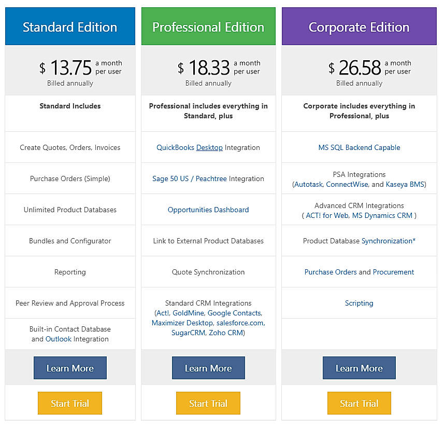
Task: Click 'Corporate includes everything in Professional, plus' heading
Action: pos(359,111)
